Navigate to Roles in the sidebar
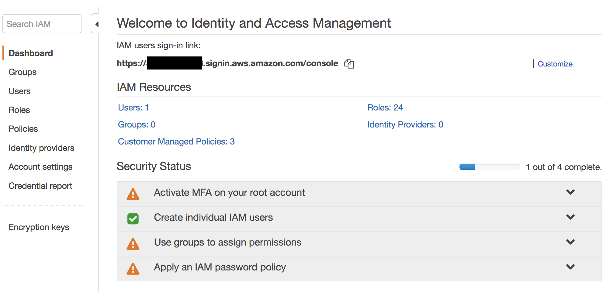Screen dimensions: 610x292 point(19,110)
